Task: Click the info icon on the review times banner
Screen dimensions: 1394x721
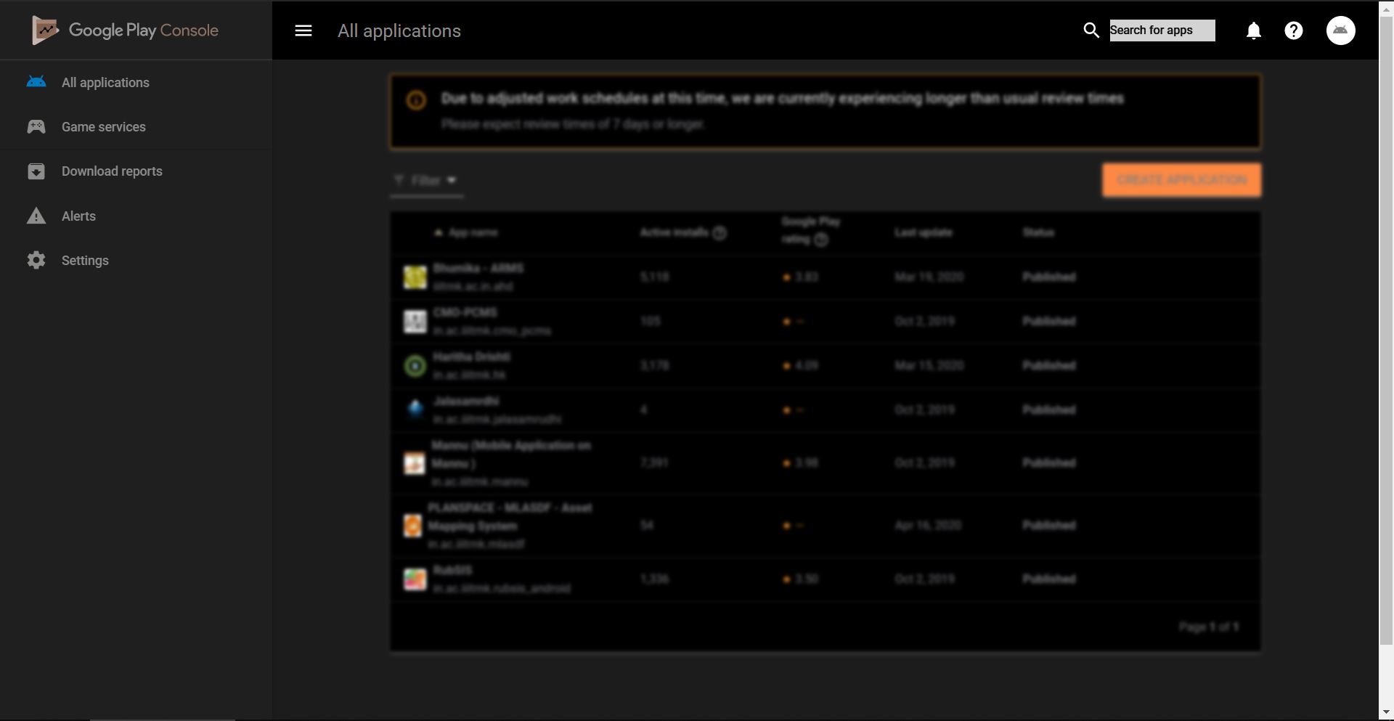Action: pyautogui.click(x=417, y=101)
